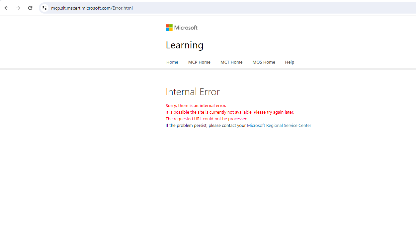Open site information icon in address bar
416x227 pixels.
pyautogui.click(x=44, y=8)
